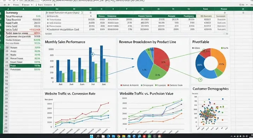Launch Microsoft Edge from the taskbar
The height and width of the screenshot is (138, 253).
coord(108,136)
